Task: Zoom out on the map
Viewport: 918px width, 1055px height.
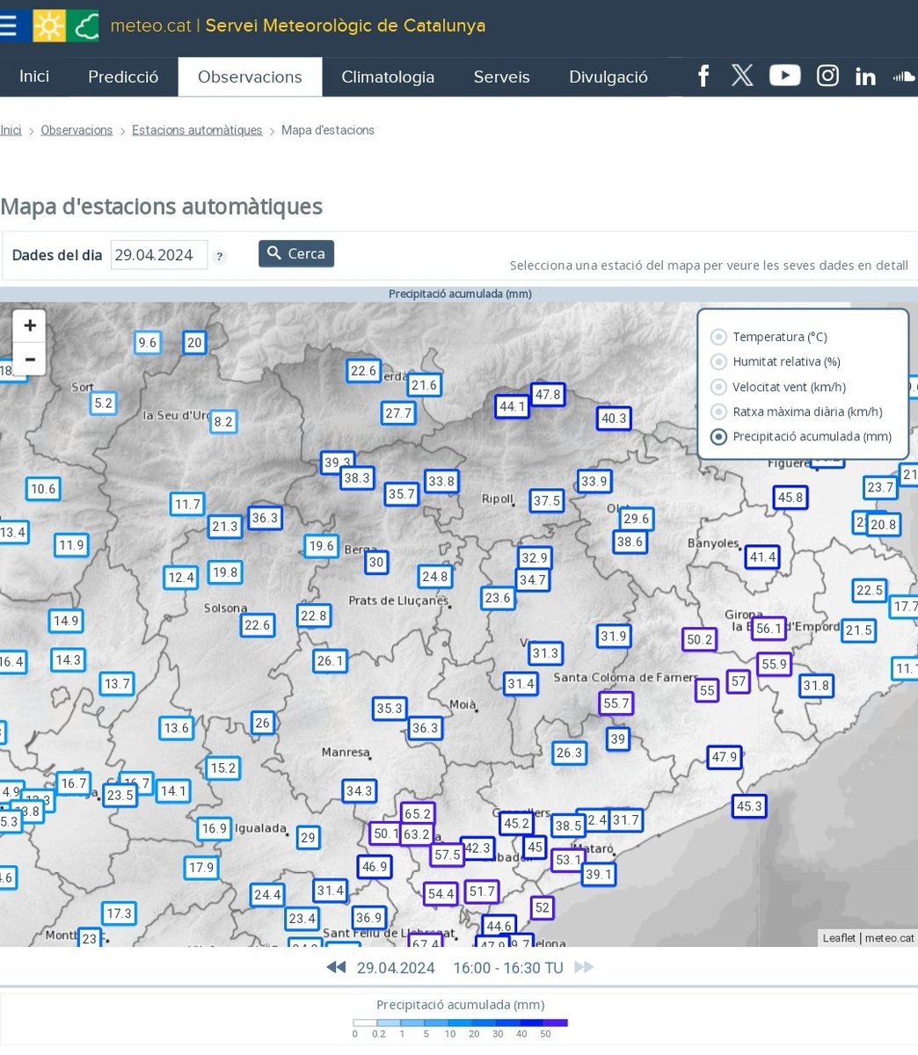Action: coord(29,359)
